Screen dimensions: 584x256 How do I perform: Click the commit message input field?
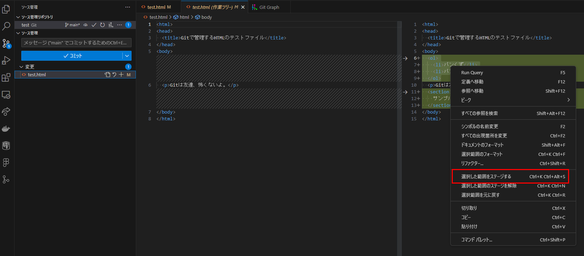(x=76, y=43)
